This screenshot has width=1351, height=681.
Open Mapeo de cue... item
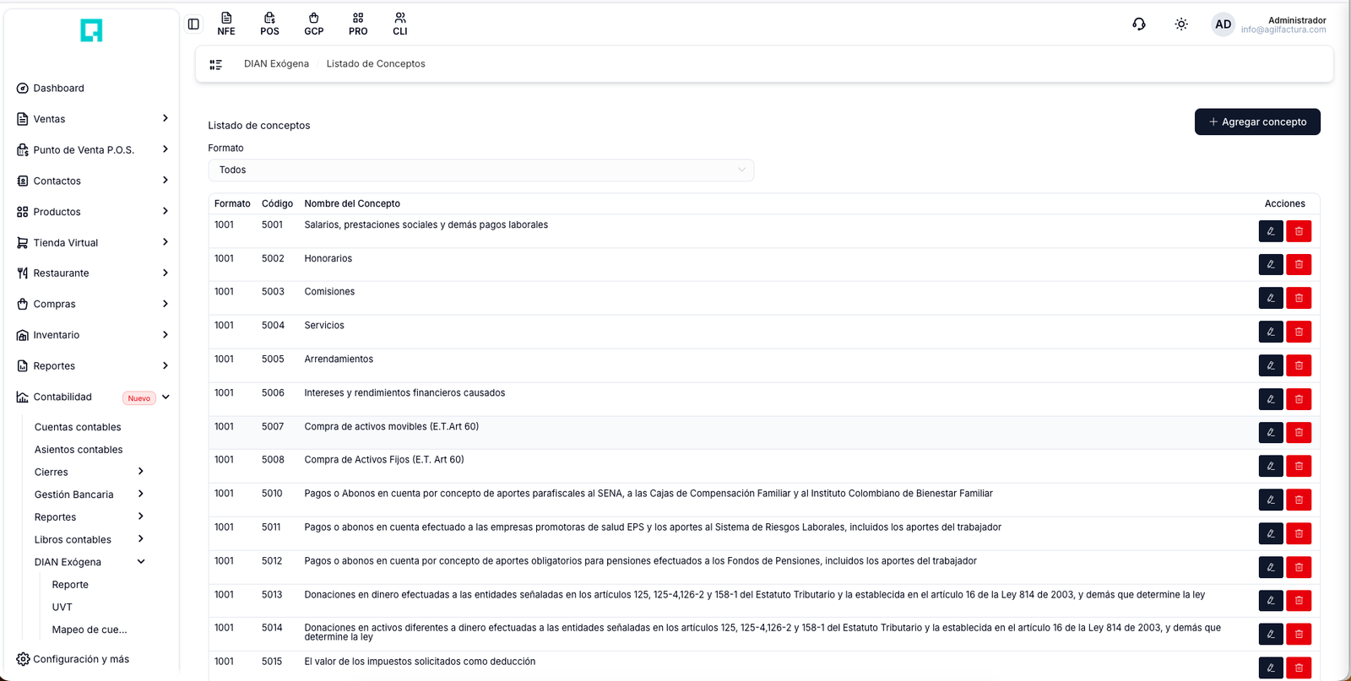click(x=90, y=630)
